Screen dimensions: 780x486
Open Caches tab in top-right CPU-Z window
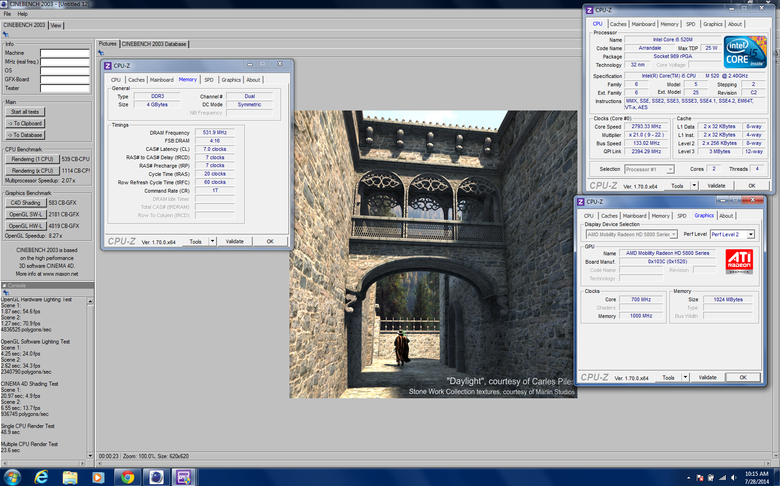618,24
